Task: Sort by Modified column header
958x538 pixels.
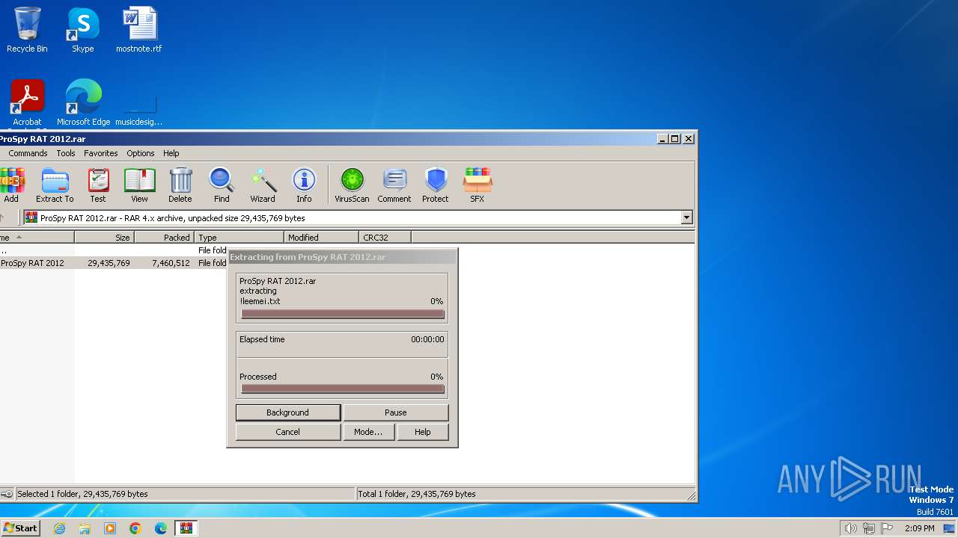Action: coord(322,238)
